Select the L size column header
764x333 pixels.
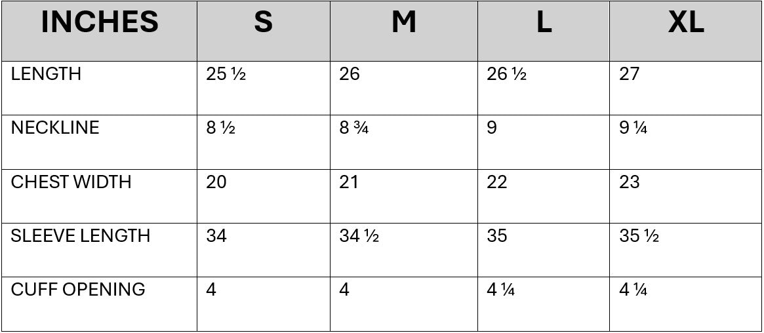tap(544, 24)
